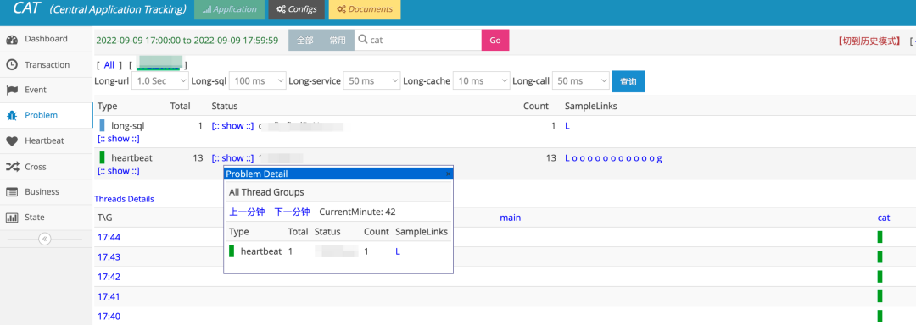Open the 17:43 minute row
The height and width of the screenshot is (325, 916).
109,256
